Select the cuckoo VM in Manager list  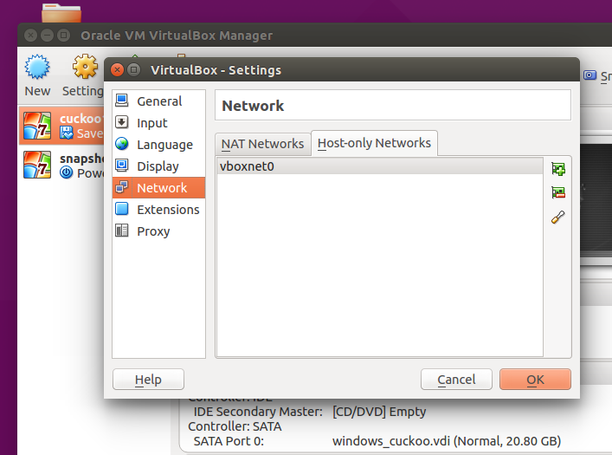(x=61, y=126)
